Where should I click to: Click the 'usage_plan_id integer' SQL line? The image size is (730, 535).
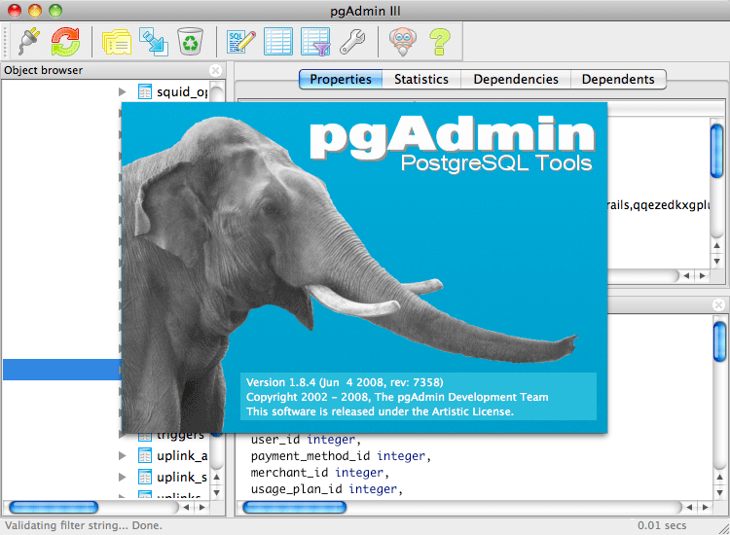(x=327, y=489)
